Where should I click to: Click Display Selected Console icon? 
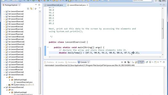click(x=150, y=62)
